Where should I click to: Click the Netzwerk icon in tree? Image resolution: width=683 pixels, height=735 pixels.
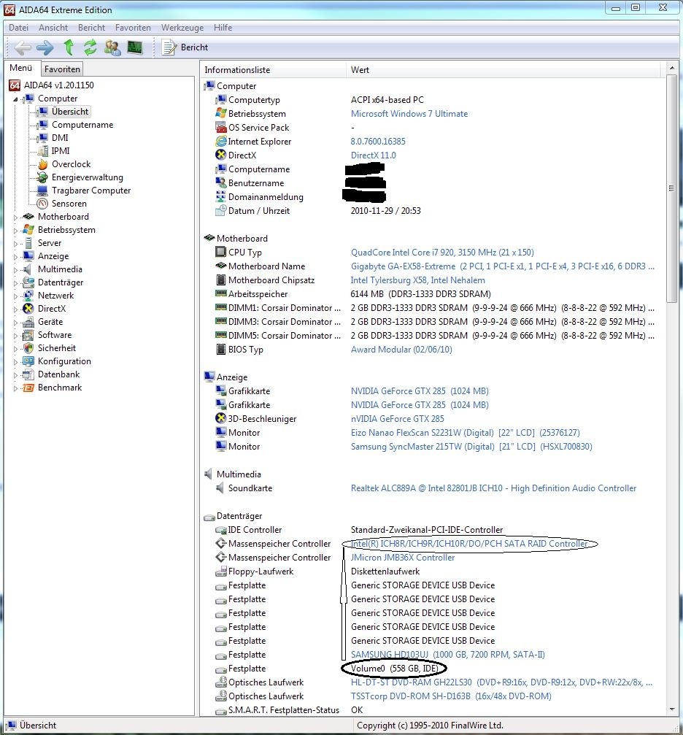click(28, 296)
